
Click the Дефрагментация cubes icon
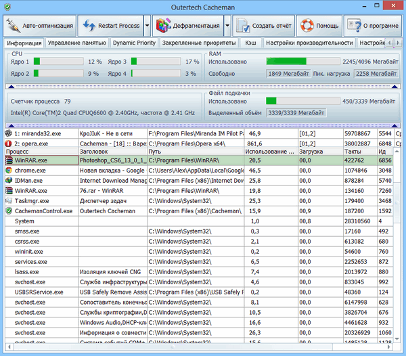tap(163, 26)
